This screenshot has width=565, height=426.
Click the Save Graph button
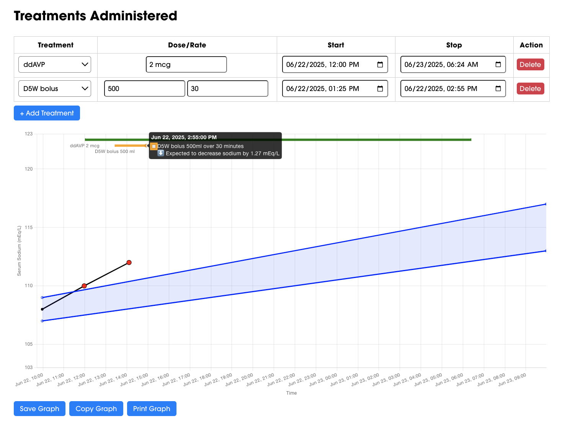39,408
